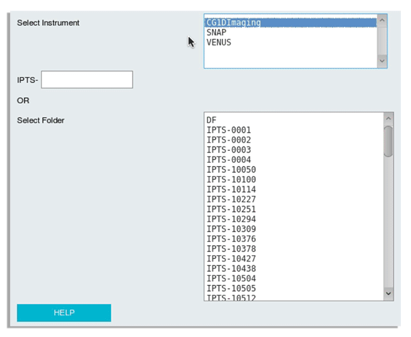Image resolution: width=411 pixels, height=337 pixels.
Task: Choose folder IPTS-10309
Action: [231, 229]
